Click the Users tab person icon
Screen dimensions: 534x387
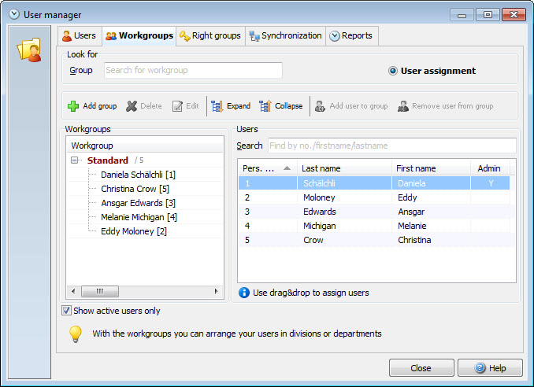67,36
